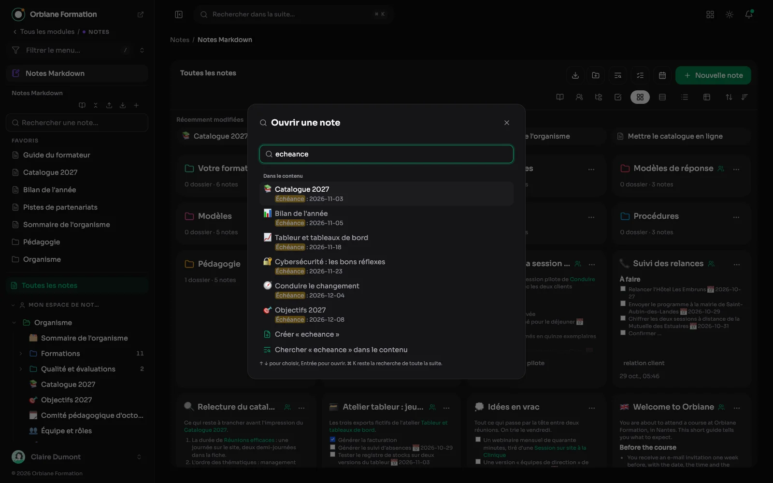Switch to the list view icon
This screenshot has height=483, width=773.
pyautogui.click(x=685, y=97)
